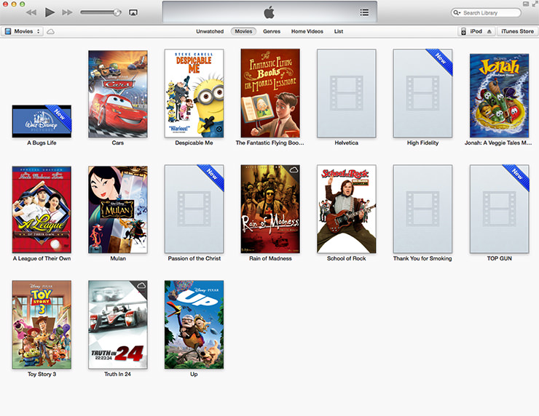Click the Mulan title label
539x416 pixels.
click(118, 258)
